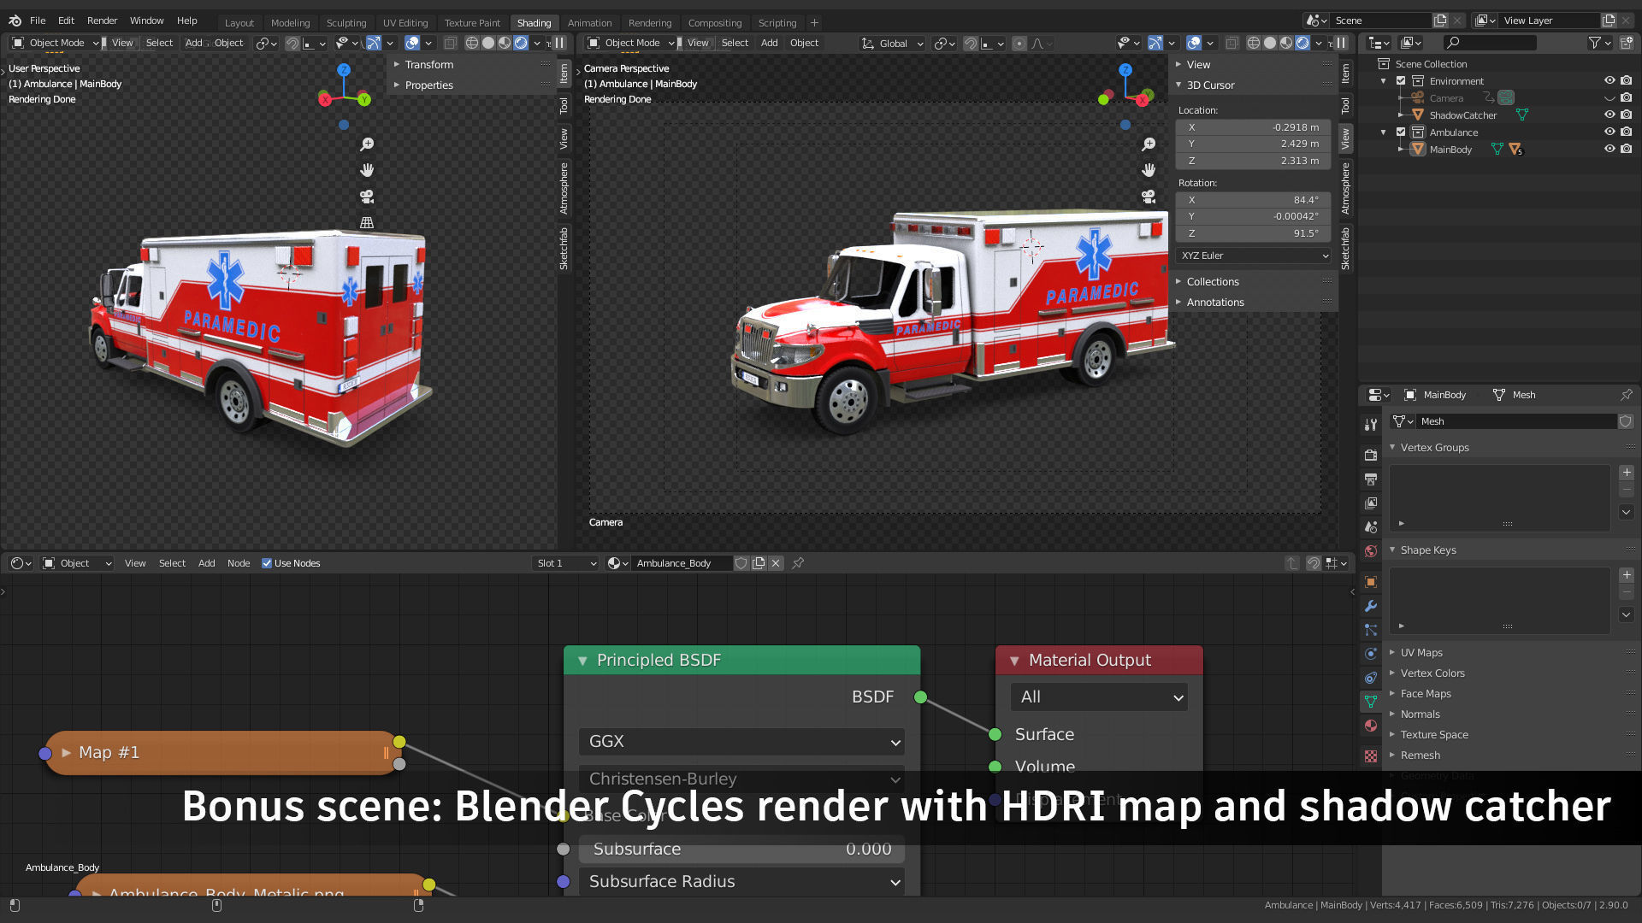Switch to the UV Editing workspace tab

(405, 23)
